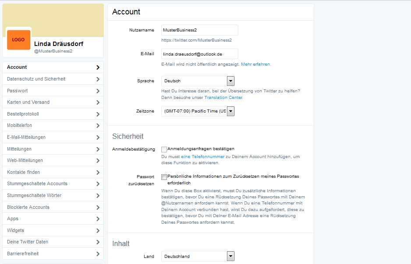The height and width of the screenshot is (264, 411).
Task: Open the Sprache dropdown showing Deutsch
Action: coord(198,81)
